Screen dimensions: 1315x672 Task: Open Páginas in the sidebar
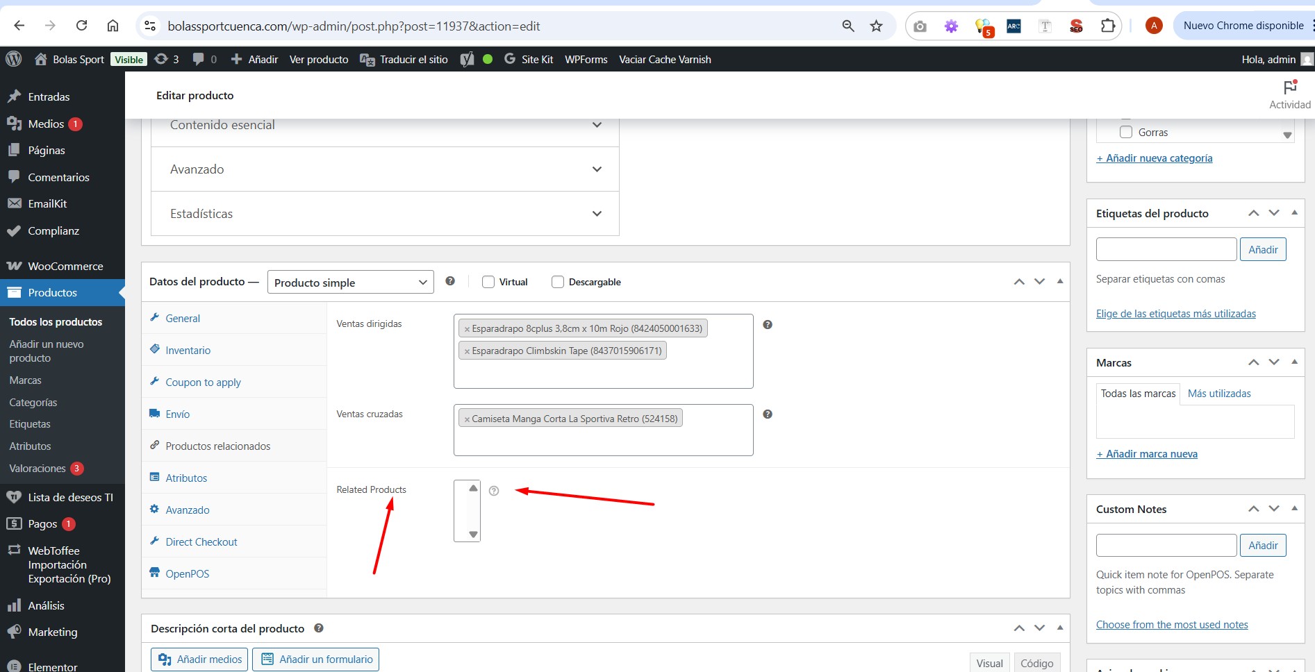(x=47, y=150)
